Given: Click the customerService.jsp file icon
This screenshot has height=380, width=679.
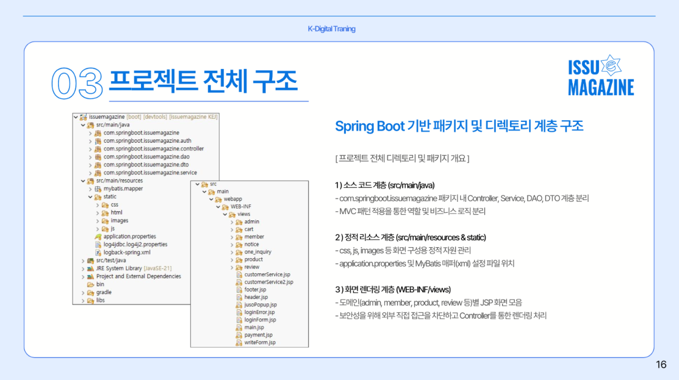Looking at the screenshot, I should pyautogui.click(x=239, y=275).
